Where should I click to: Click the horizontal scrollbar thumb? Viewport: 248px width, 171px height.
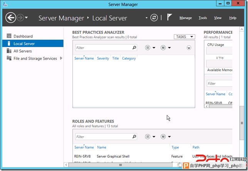point(121,165)
